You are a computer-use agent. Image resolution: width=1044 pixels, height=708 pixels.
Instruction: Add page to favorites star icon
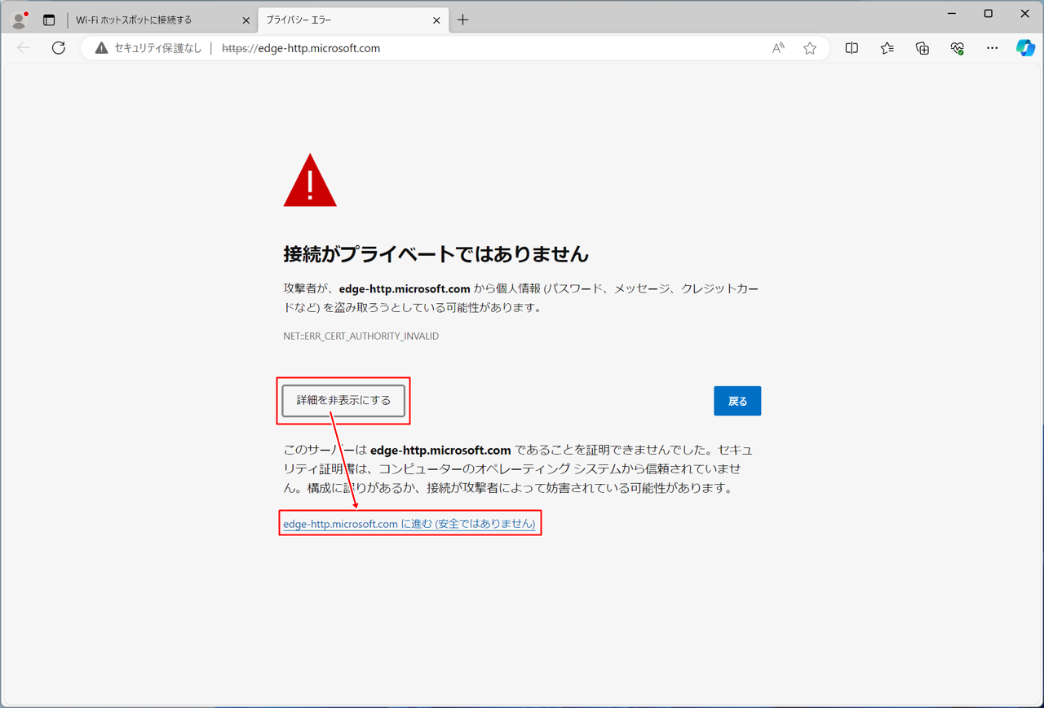pos(810,48)
